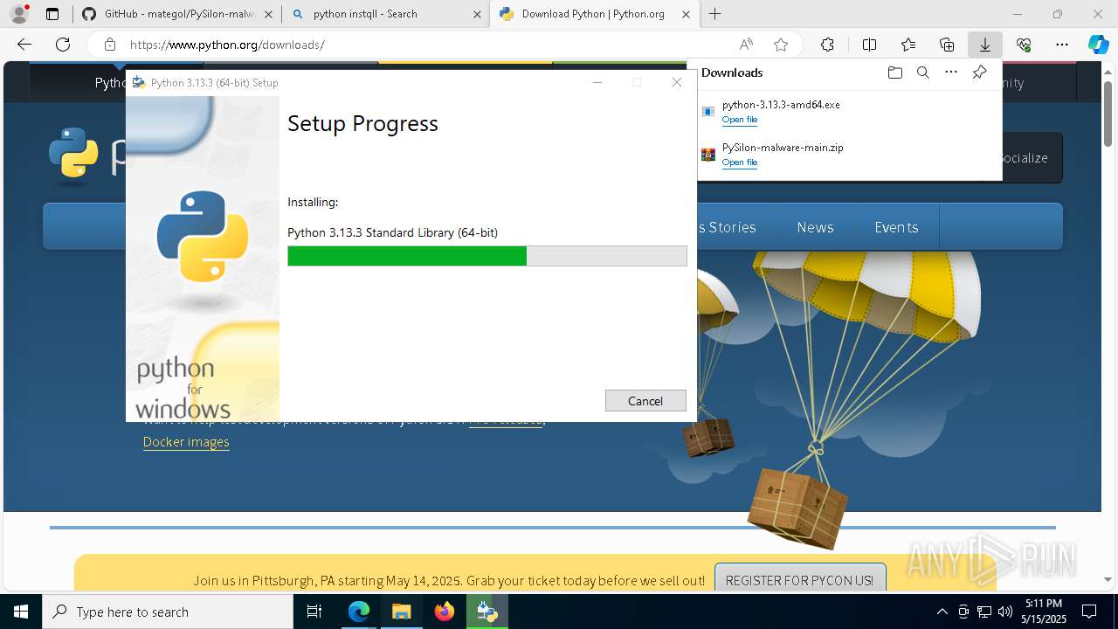Add this page to favorites star
The width and height of the screenshot is (1118, 629).
pyautogui.click(x=781, y=45)
